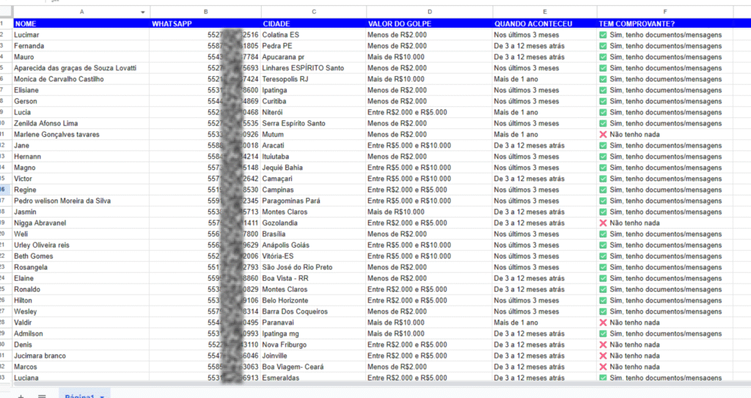Click the 'Mais de 1 ano' cell for Niterói
The width and height of the screenshot is (751, 398).
click(543, 112)
